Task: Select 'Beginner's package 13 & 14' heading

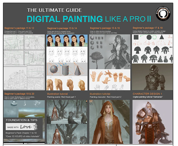Action: pos(62,28)
